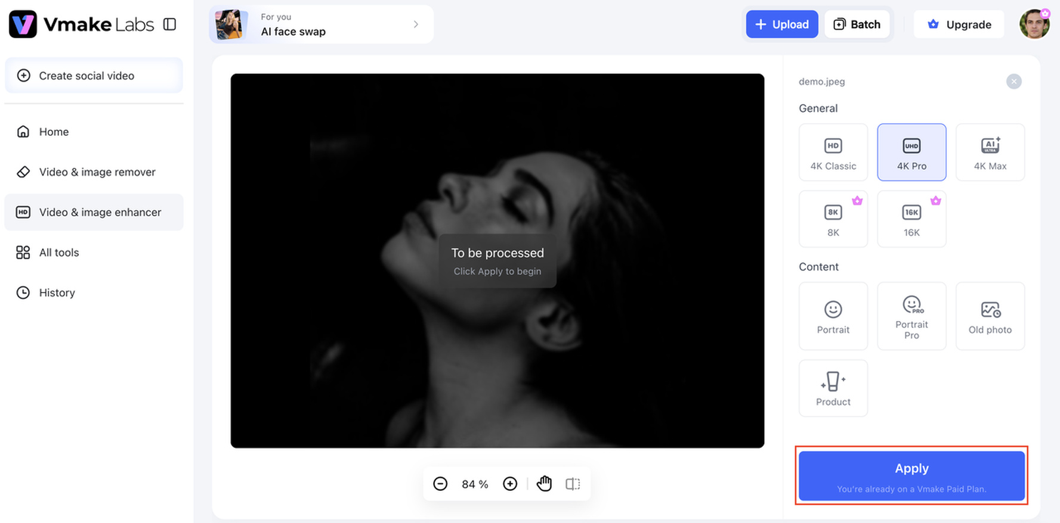Choose Old photo content mode
1060x523 pixels.
coord(990,316)
